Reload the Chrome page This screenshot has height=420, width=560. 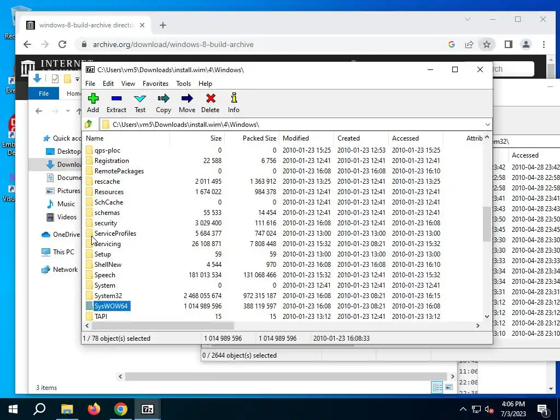click(62, 44)
